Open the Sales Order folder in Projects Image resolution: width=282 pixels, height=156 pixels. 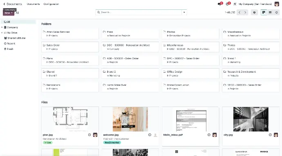(70, 47)
